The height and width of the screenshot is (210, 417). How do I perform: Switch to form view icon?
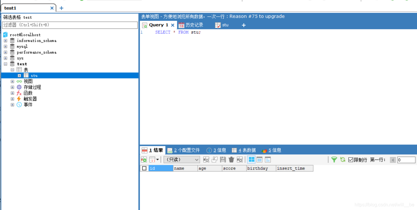click(x=260, y=160)
